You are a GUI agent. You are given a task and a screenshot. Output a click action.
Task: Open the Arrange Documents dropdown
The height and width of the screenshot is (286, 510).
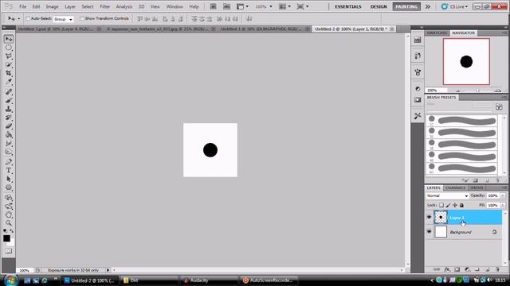click(x=285, y=6)
